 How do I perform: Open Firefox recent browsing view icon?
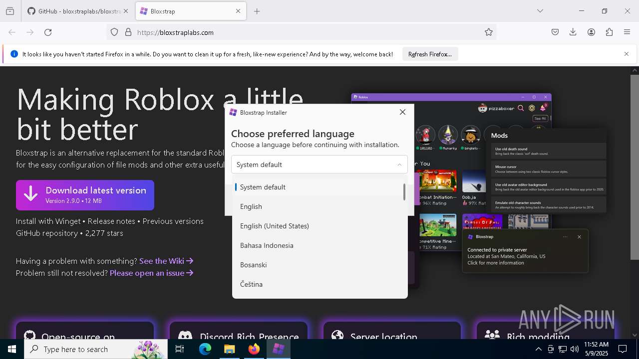pyautogui.click(x=10, y=11)
